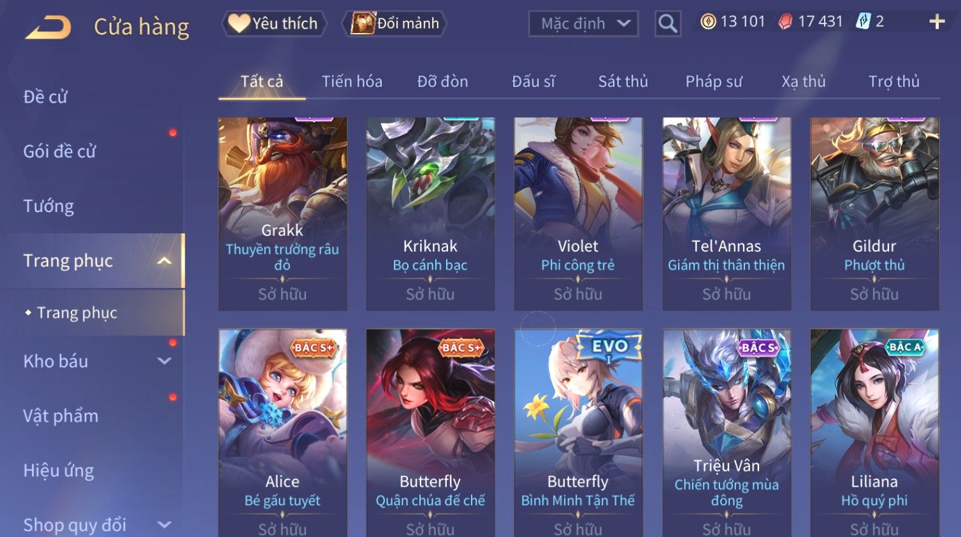Open Đổi mảnh fragment exchange
Screen dimensions: 961x537
pos(394,24)
